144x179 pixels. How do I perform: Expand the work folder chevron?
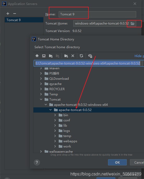click(x=55, y=146)
